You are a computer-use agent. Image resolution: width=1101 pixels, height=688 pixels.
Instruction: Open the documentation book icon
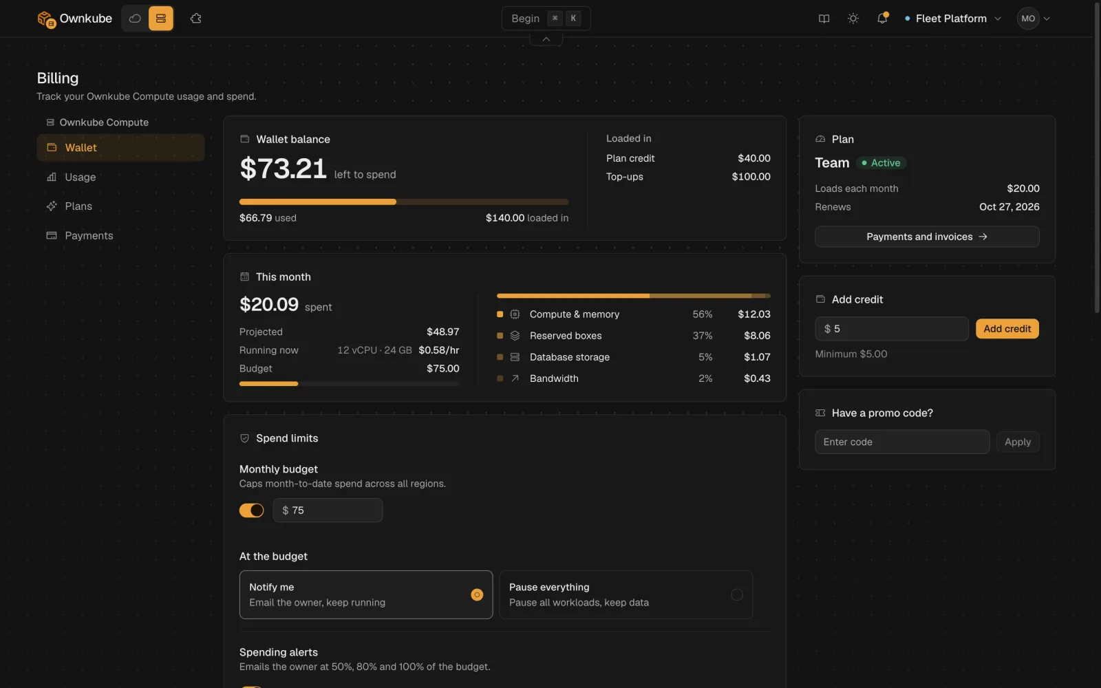[x=824, y=19]
